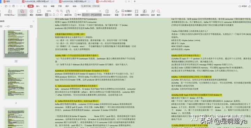Toggle 单页 single page layout
The width and height of the screenshot is (251, 128).
pos(78,15)
